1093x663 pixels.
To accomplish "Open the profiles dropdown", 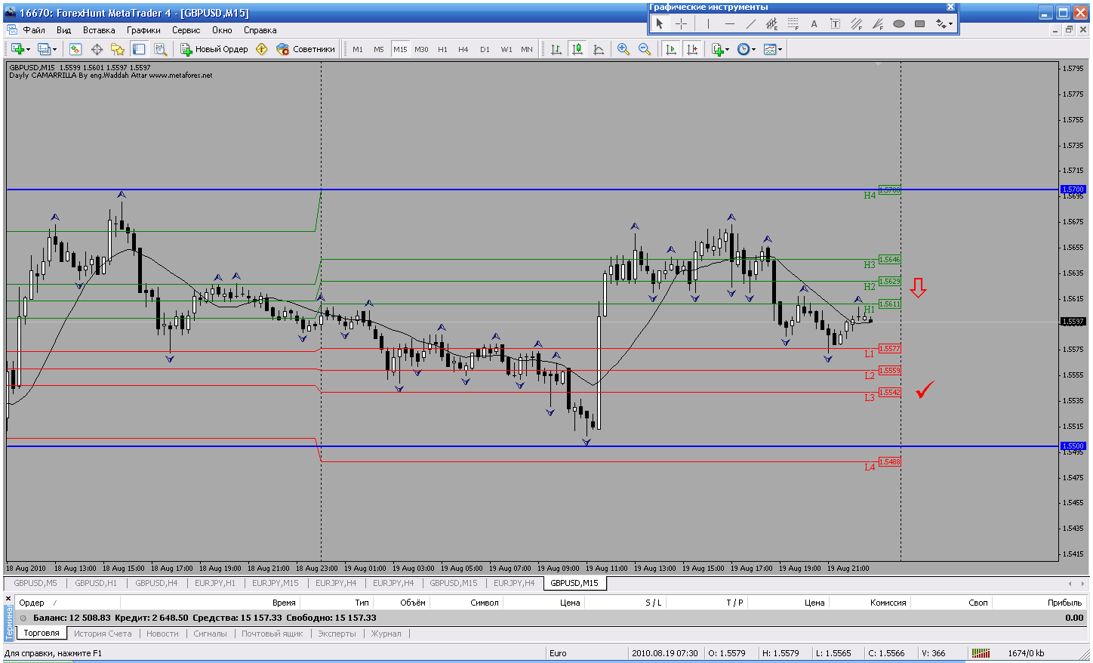I will click(47, 49).
